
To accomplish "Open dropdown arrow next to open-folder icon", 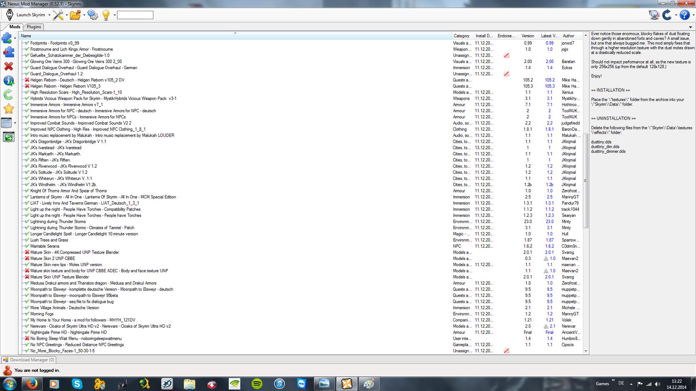I will [84, 15].
